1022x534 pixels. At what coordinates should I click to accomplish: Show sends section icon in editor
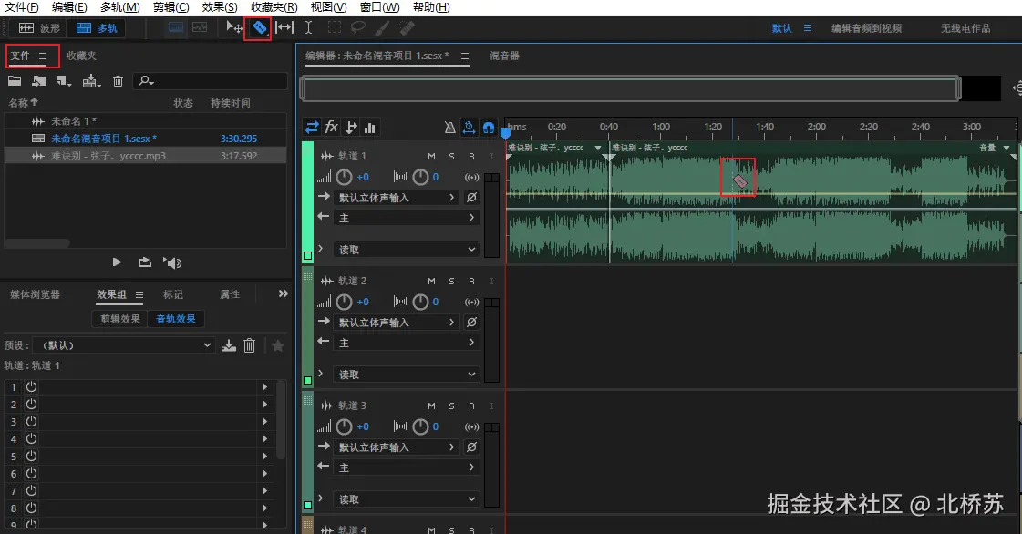click(351, 127)
